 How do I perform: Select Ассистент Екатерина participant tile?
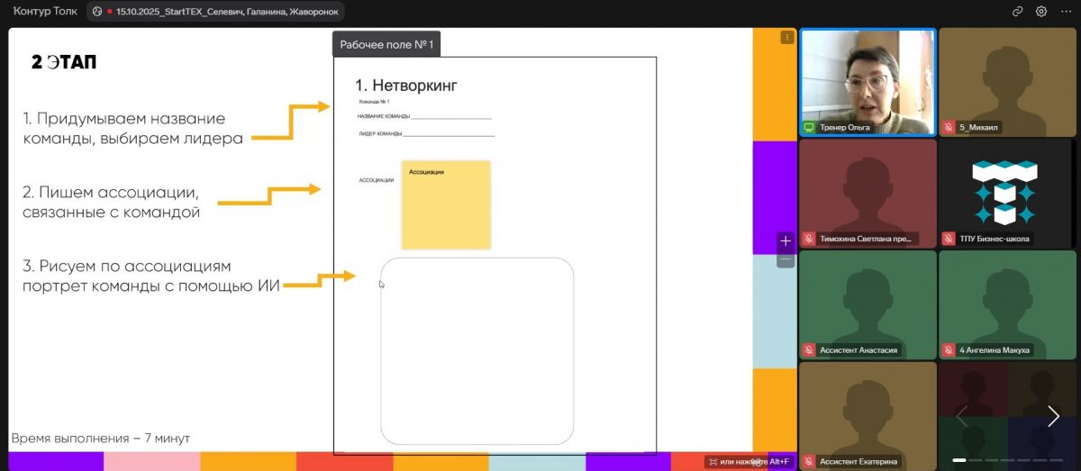pyautogui.click(x=868, y=414)
